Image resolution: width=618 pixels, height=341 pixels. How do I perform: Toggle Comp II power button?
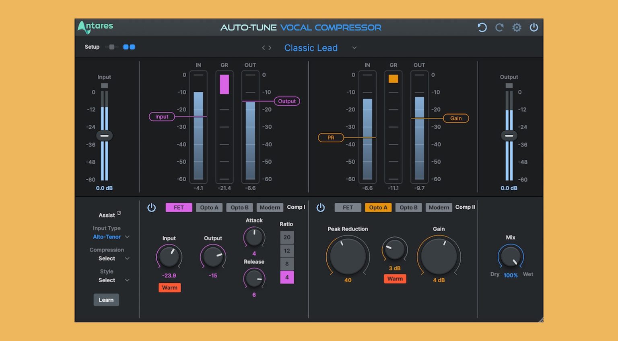pos(321,207)
